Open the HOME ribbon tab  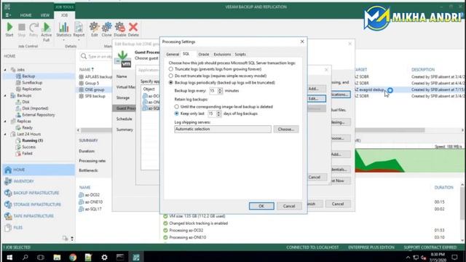coord(26,15)
